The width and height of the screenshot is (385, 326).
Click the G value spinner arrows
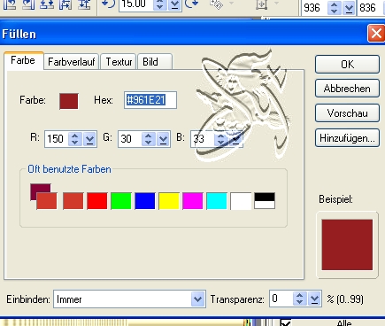pos(148,139)
